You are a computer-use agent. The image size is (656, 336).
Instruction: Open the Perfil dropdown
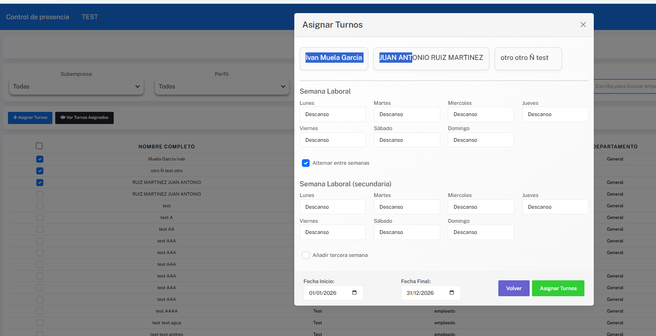(x=222, y=87)
